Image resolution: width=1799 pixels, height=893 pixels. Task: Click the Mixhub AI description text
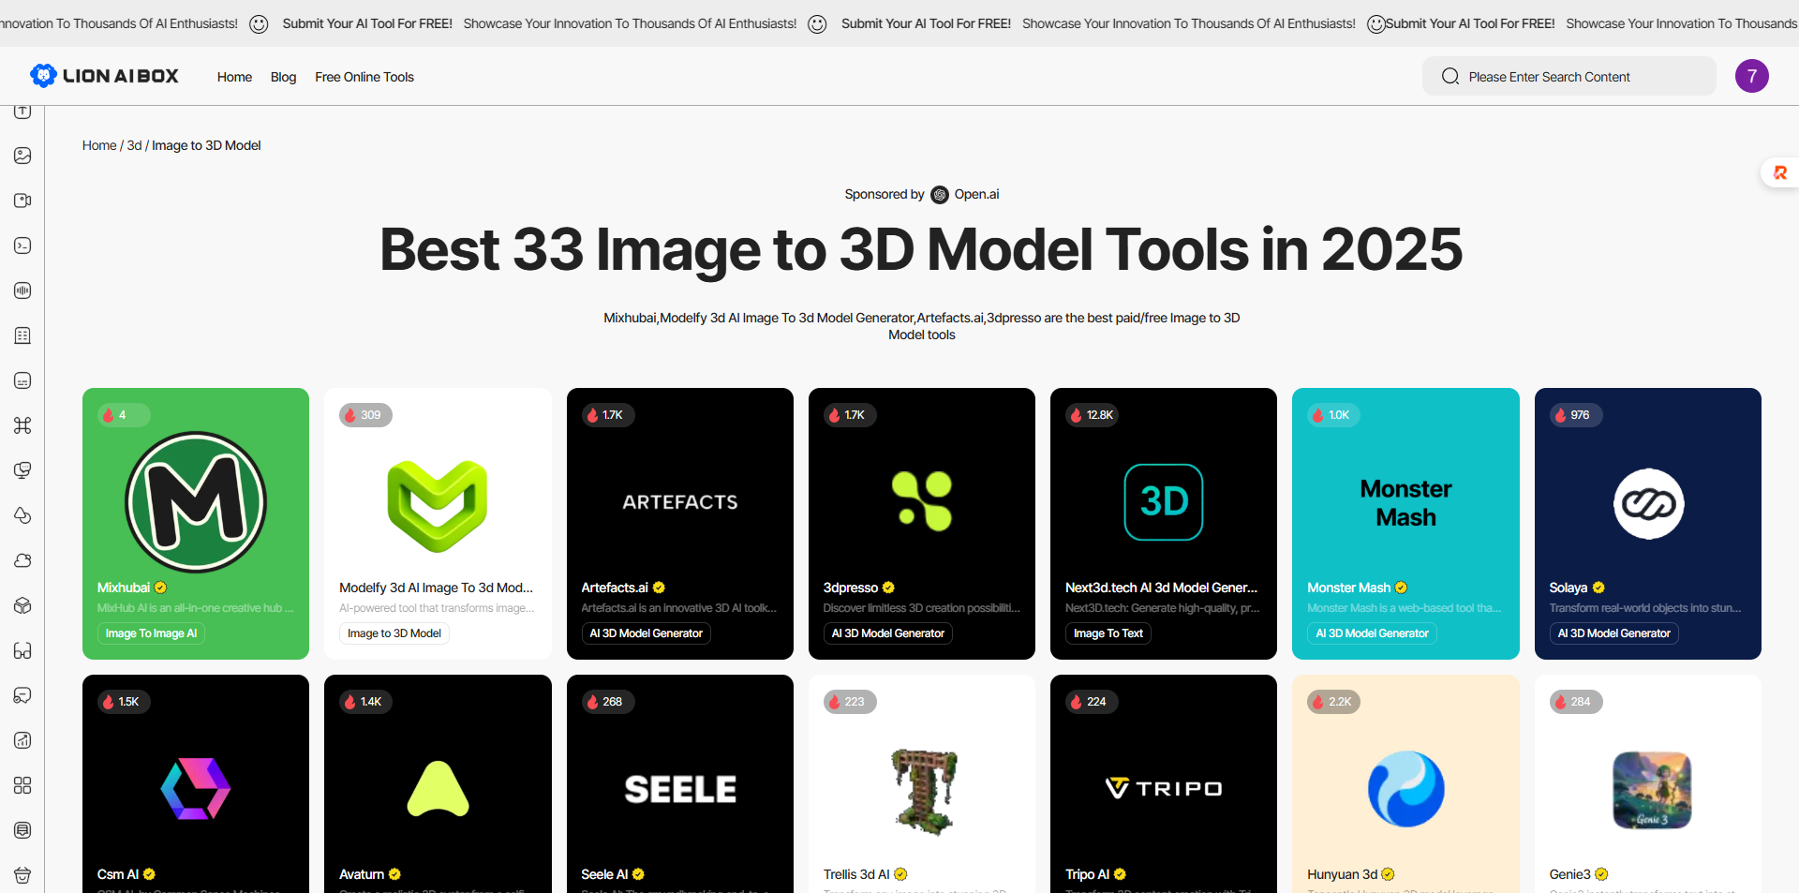pos(195,608)
